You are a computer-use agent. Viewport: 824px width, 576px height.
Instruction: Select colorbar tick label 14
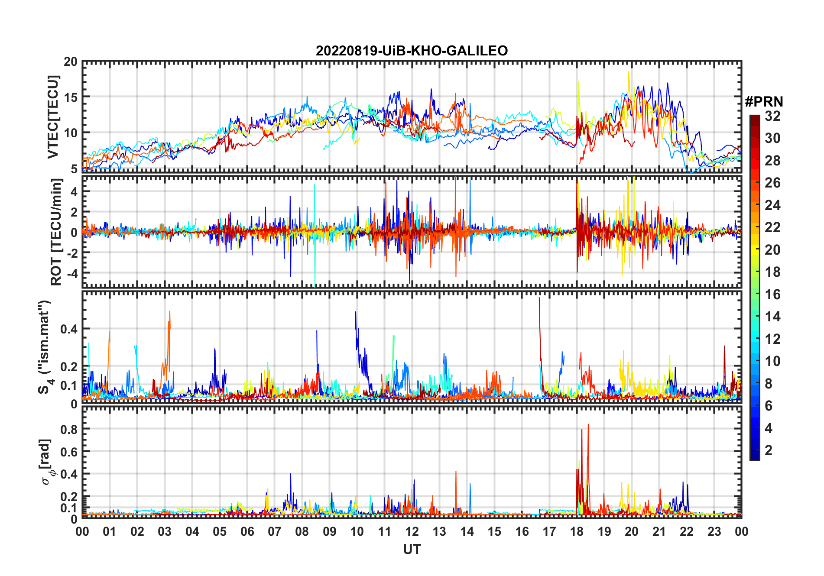click(772, 317)
